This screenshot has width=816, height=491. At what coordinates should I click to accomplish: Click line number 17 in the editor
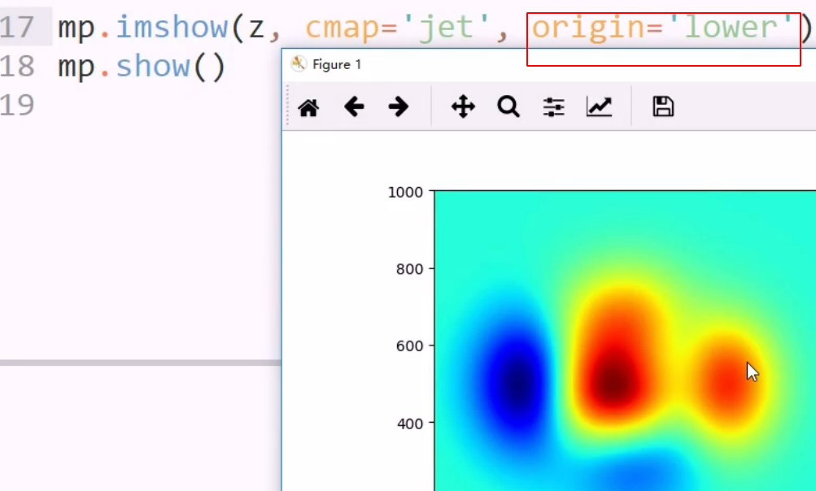pos(17,27)
